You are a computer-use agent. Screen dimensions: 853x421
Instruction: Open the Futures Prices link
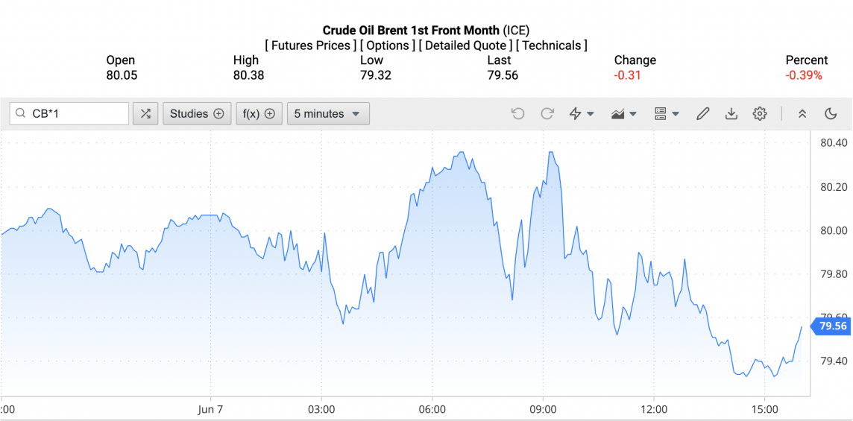(310, 45)
